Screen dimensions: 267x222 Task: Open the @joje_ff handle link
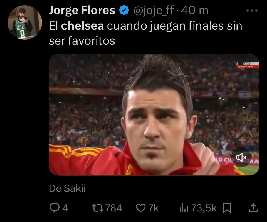click(x=154, y=10)
